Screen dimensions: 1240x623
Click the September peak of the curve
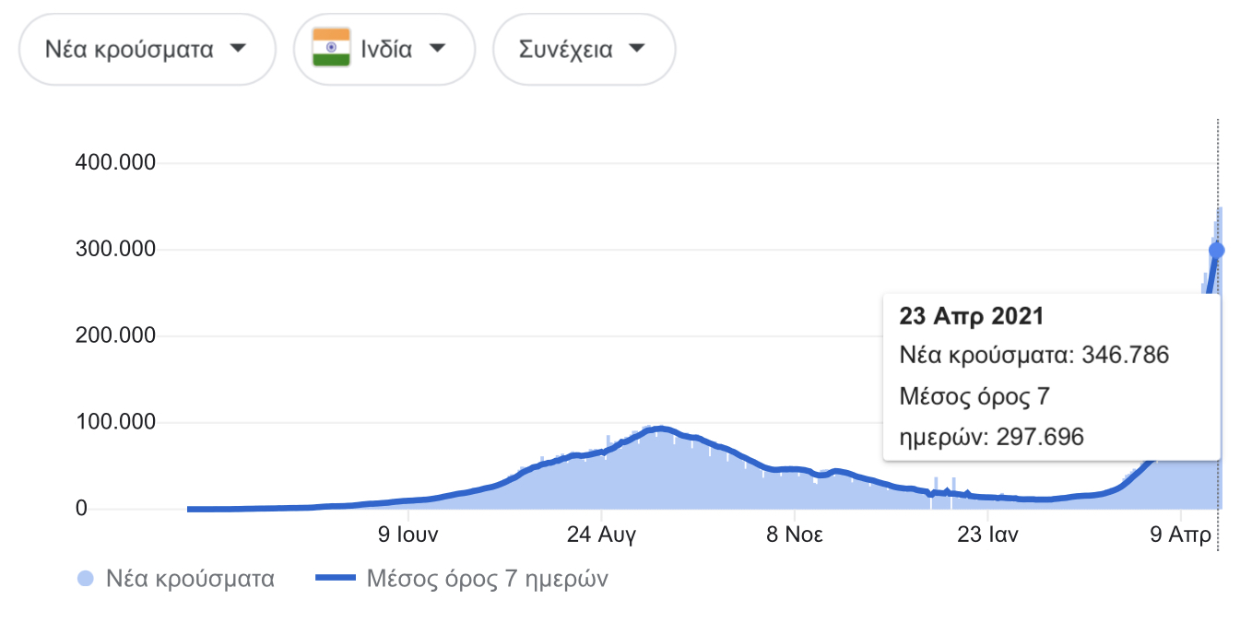click(x=658, y=429)
